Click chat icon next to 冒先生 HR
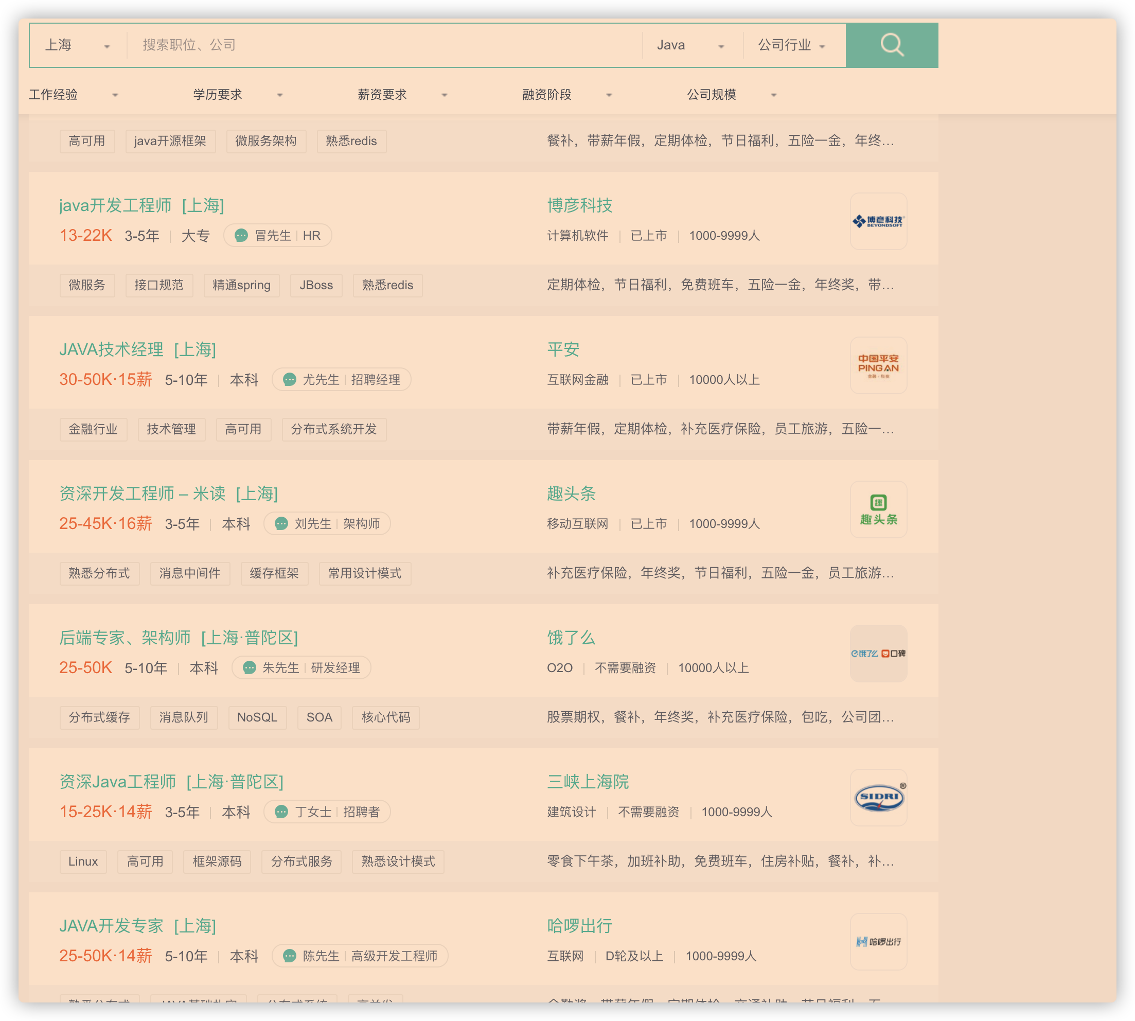Viewport: 1135px width, 1021px height. pos(241,236)
